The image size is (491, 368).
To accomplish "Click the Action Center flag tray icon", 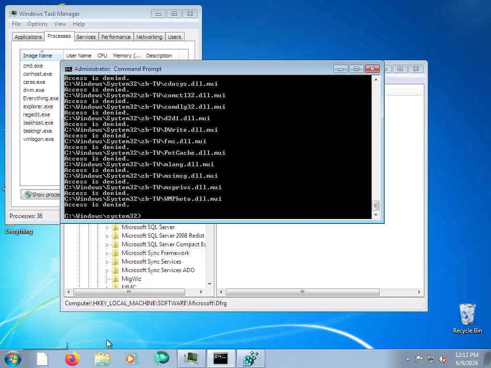I will [x=419, y=358].
